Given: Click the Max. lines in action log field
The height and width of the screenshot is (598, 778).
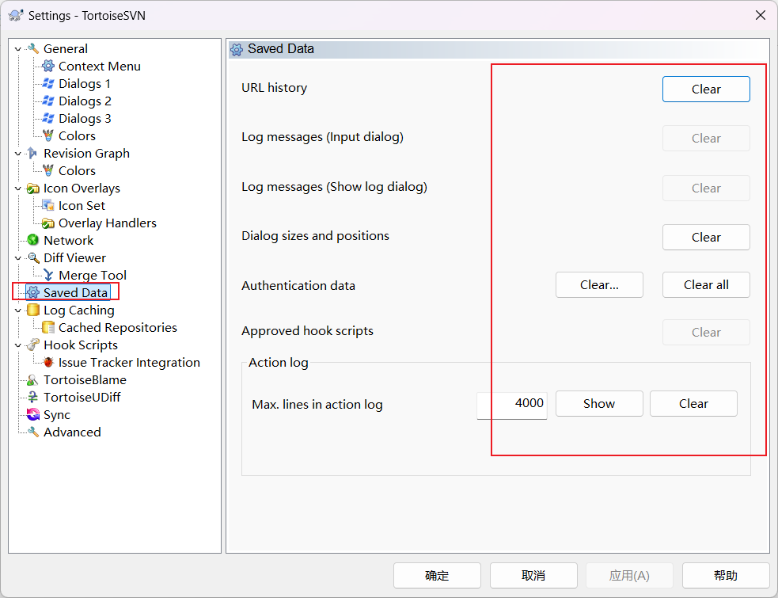Looking at the screenshot, I should click(x=512, y=406).
